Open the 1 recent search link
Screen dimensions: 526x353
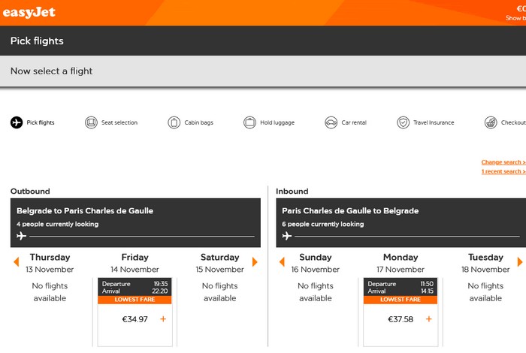coord(503,172)
